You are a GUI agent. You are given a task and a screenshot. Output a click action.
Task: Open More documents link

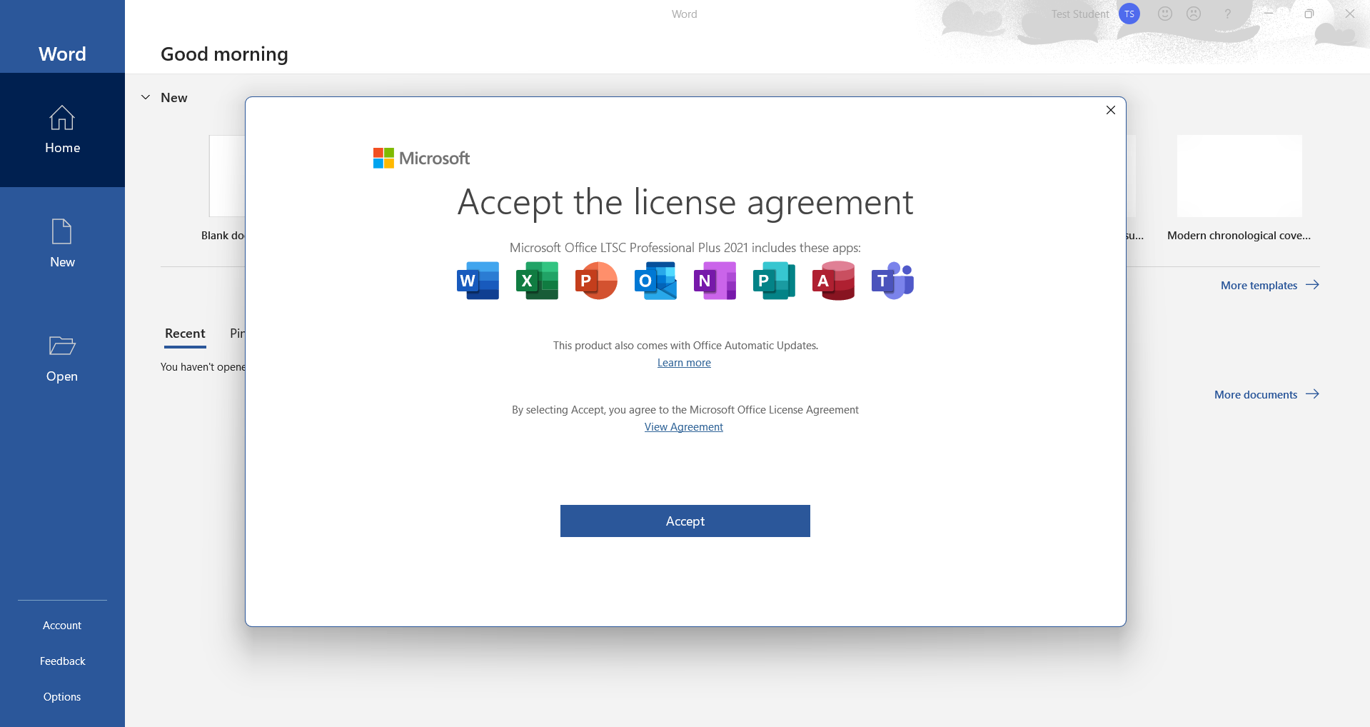[x=1266, y=394]
